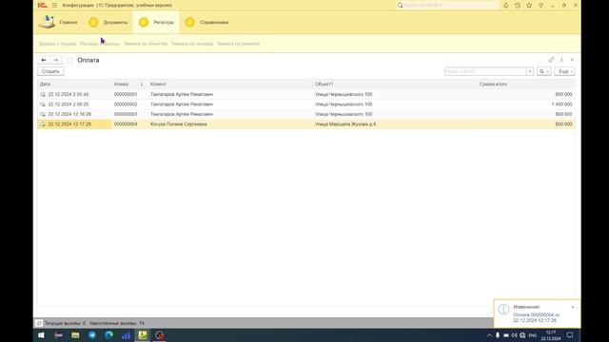609x342 pixels.
Task: Open Оплата 000000004 link in notification
Action: click(537, 317)
